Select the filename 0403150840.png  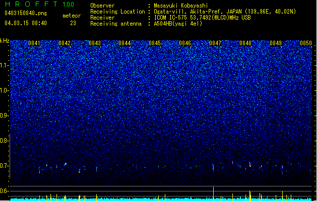point(26,13)
